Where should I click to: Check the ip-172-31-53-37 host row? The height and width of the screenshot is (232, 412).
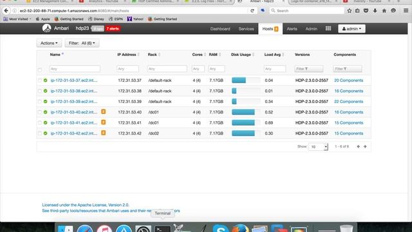40,80
